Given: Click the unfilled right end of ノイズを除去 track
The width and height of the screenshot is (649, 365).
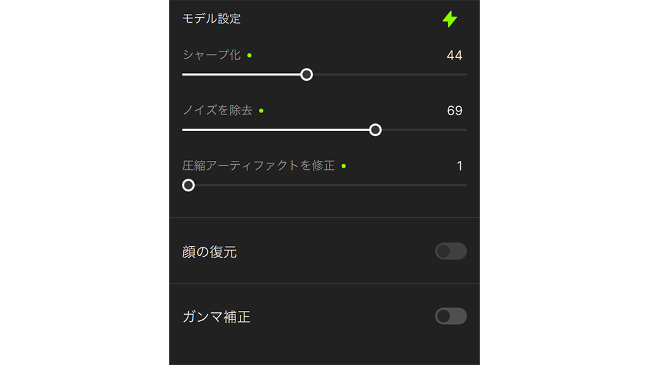Looking at the screenshot, I should [x=424, y=130].
